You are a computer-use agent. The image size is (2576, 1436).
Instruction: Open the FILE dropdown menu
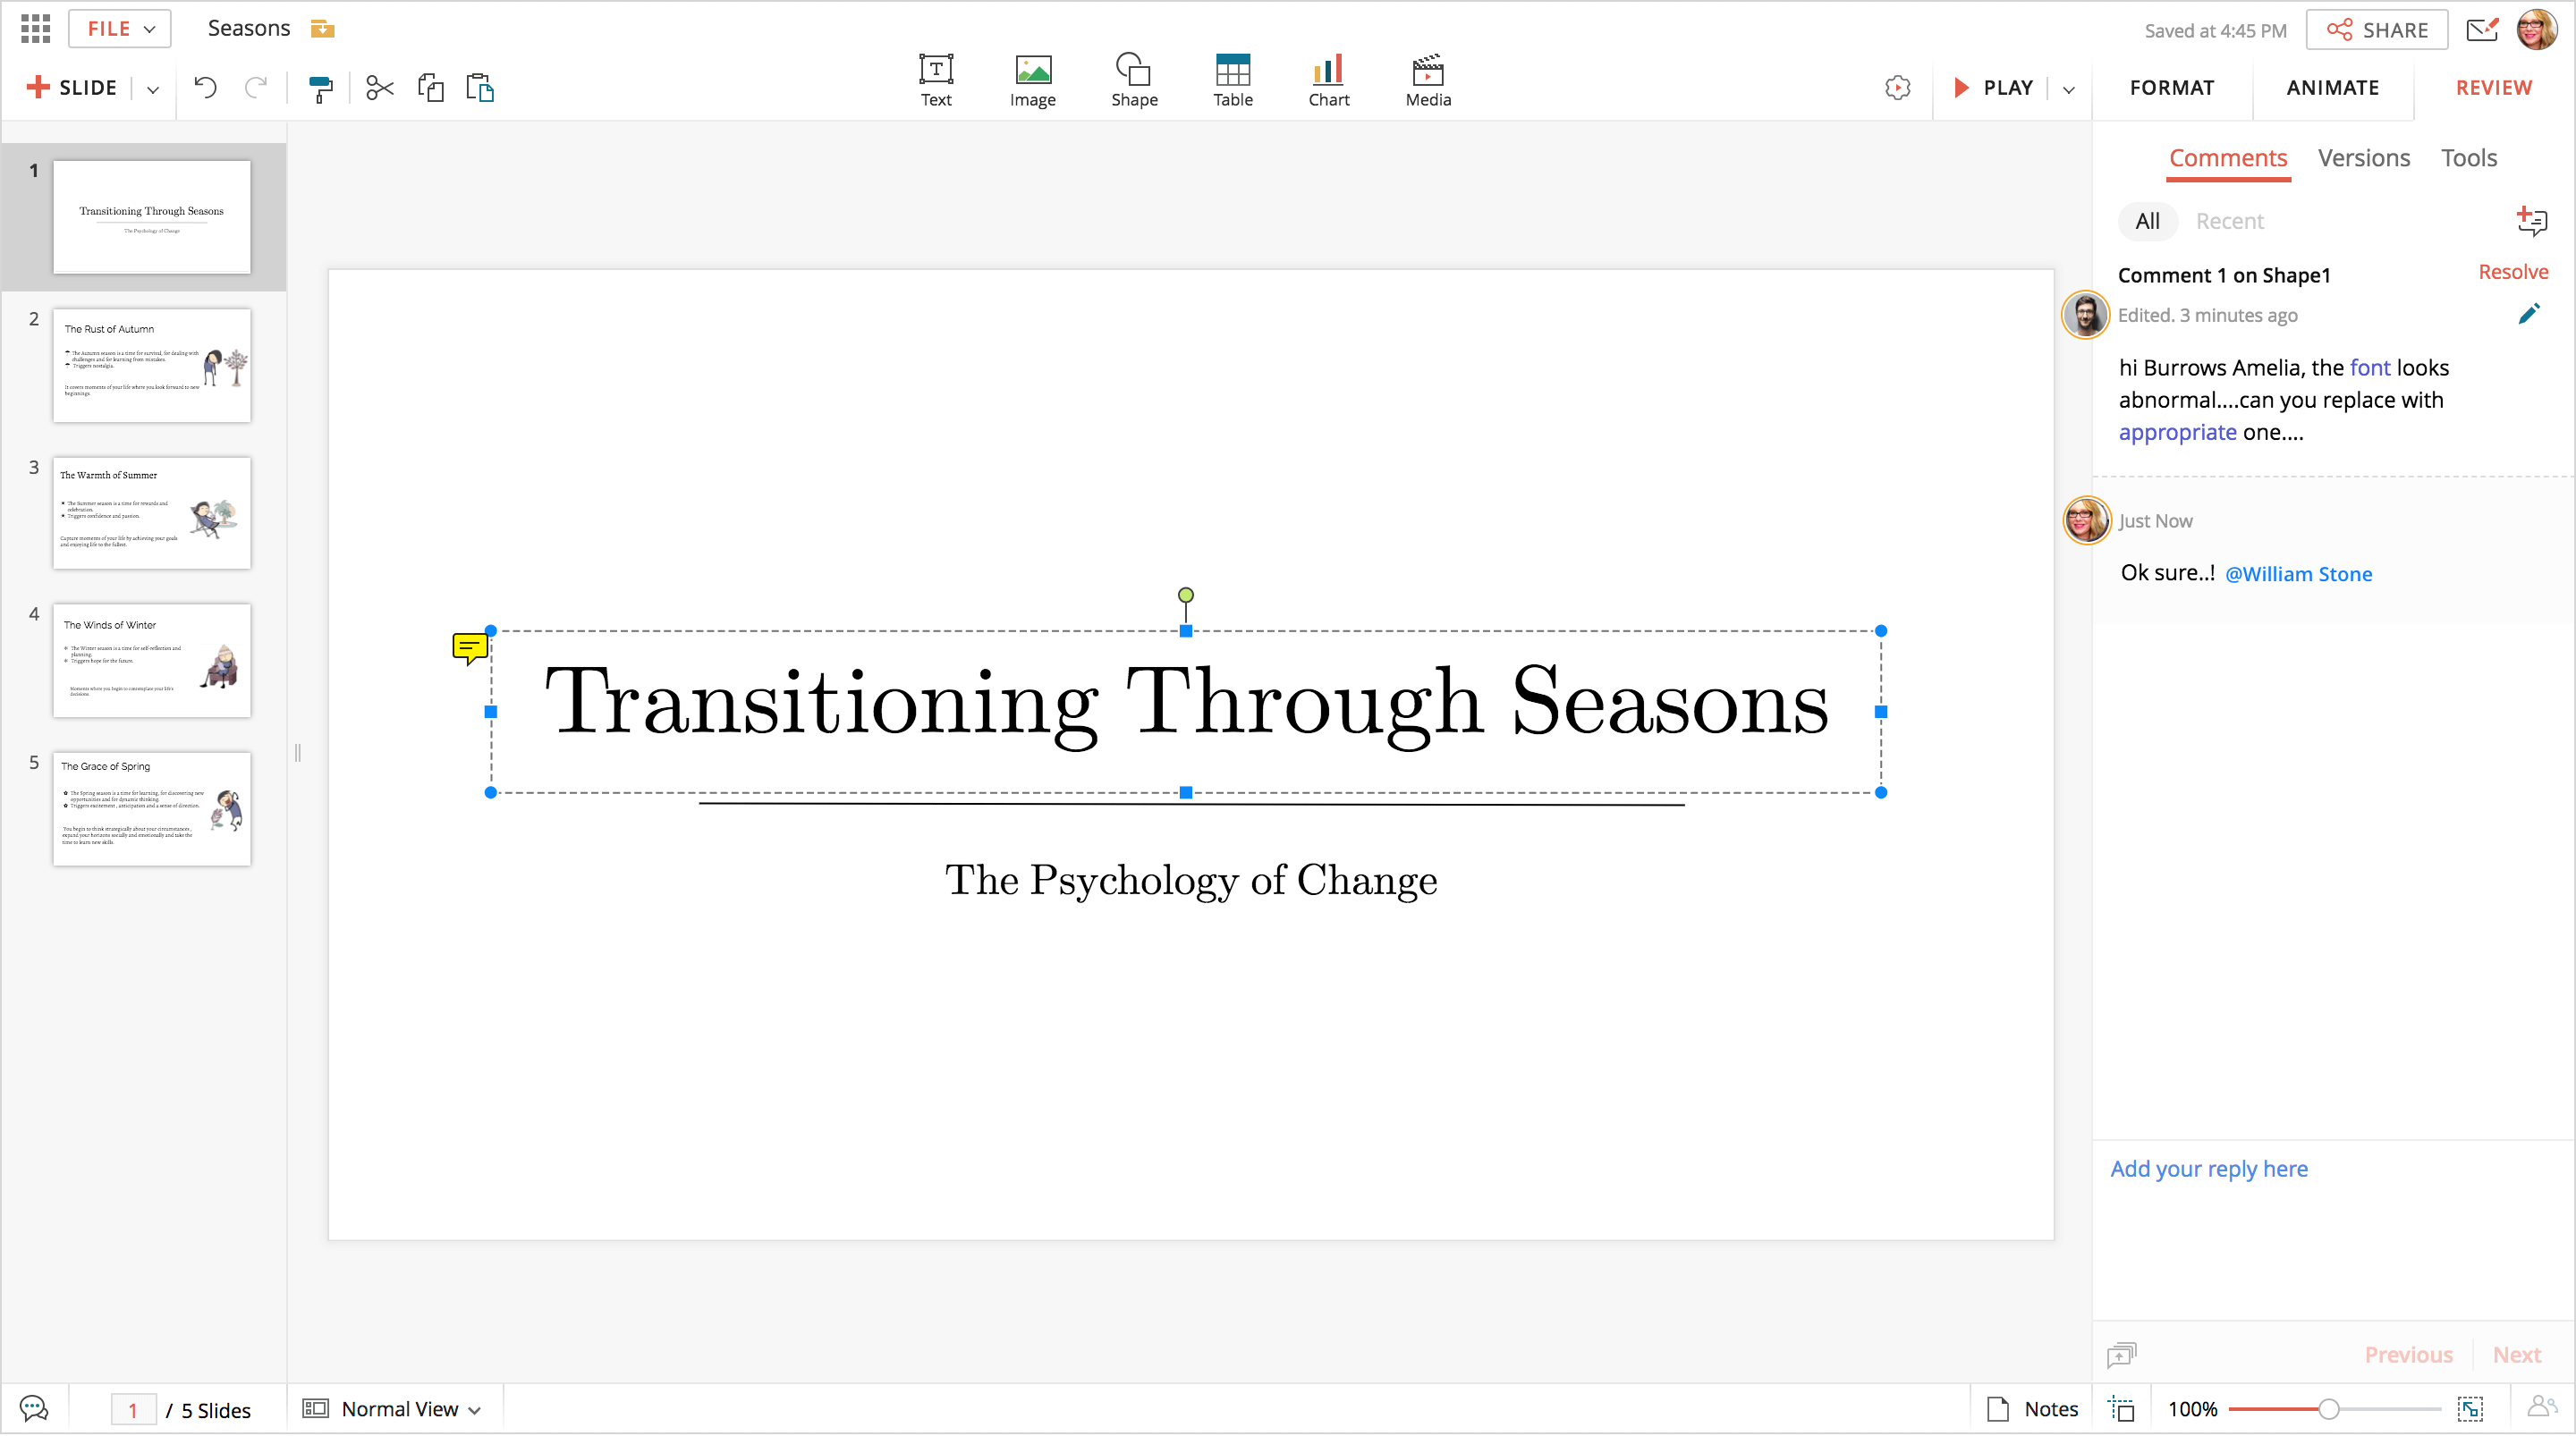pos(120,29)
